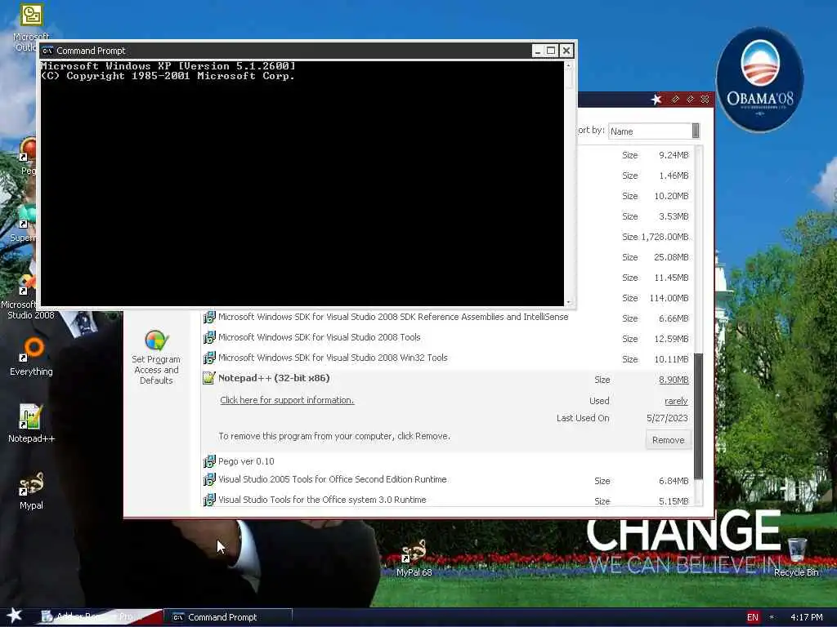Click the star icon in Add/Remove Programs title bar
The width and height of the screenshot is (837, 627).
pyautogui.click(x=656, y=99)
